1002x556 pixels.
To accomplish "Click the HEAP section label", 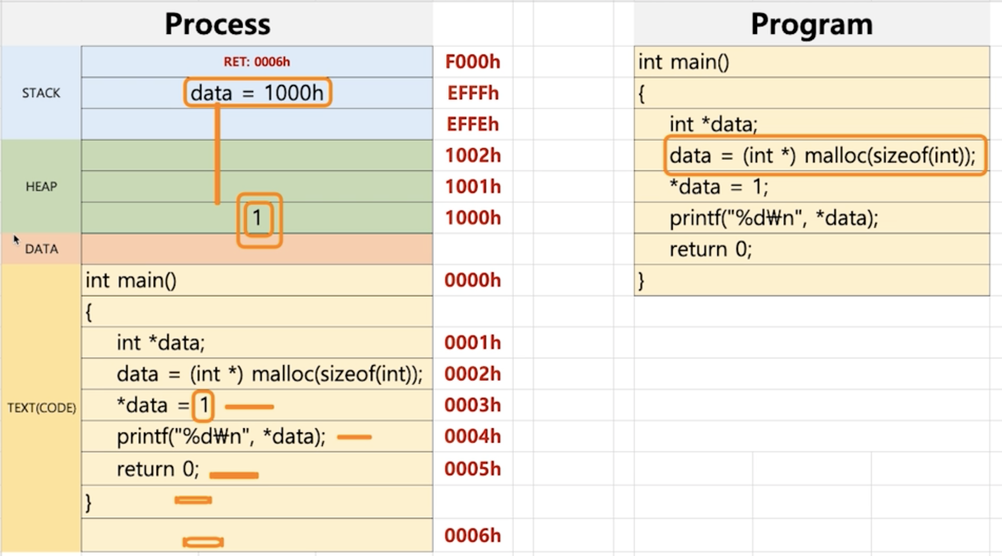I will click(x=41, y=186).
